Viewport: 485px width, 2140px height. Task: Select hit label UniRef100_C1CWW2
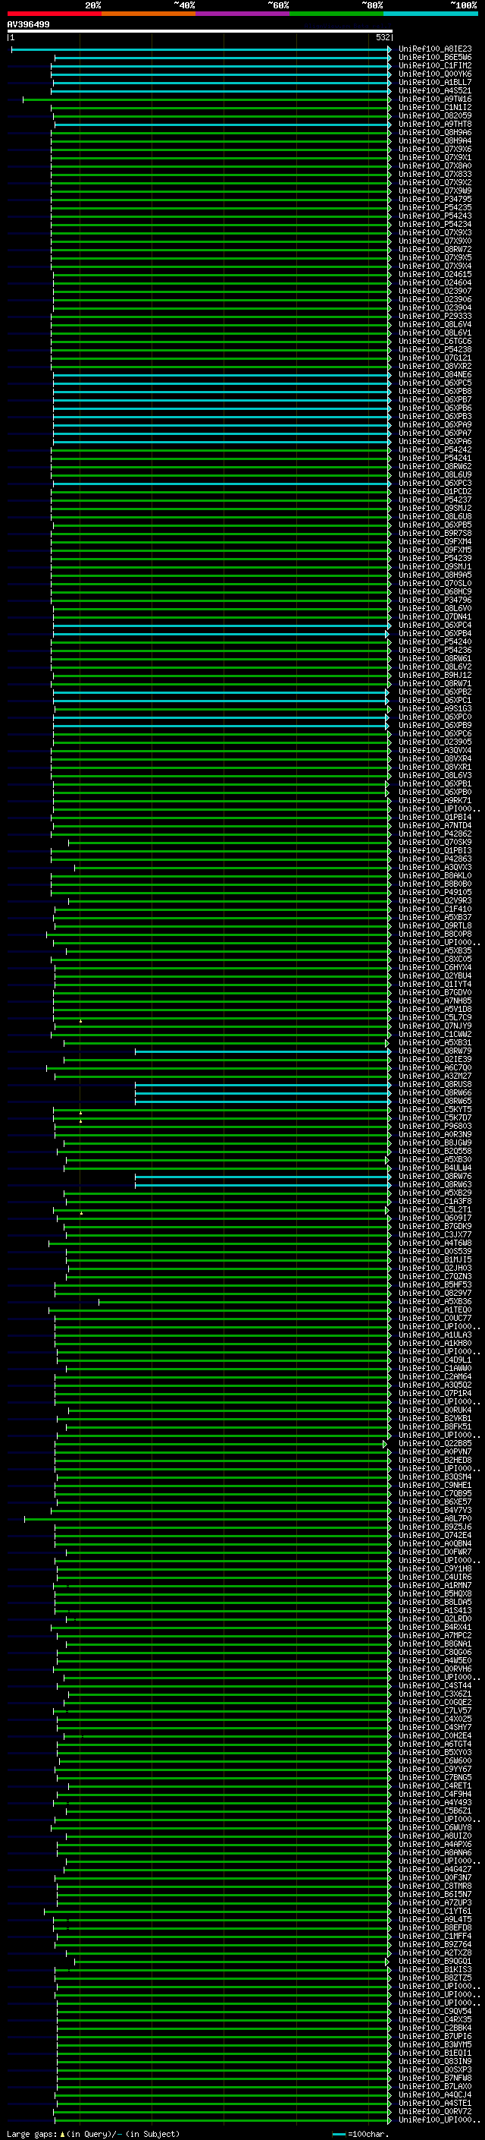pyautogui.click(x=435, y=1034)
